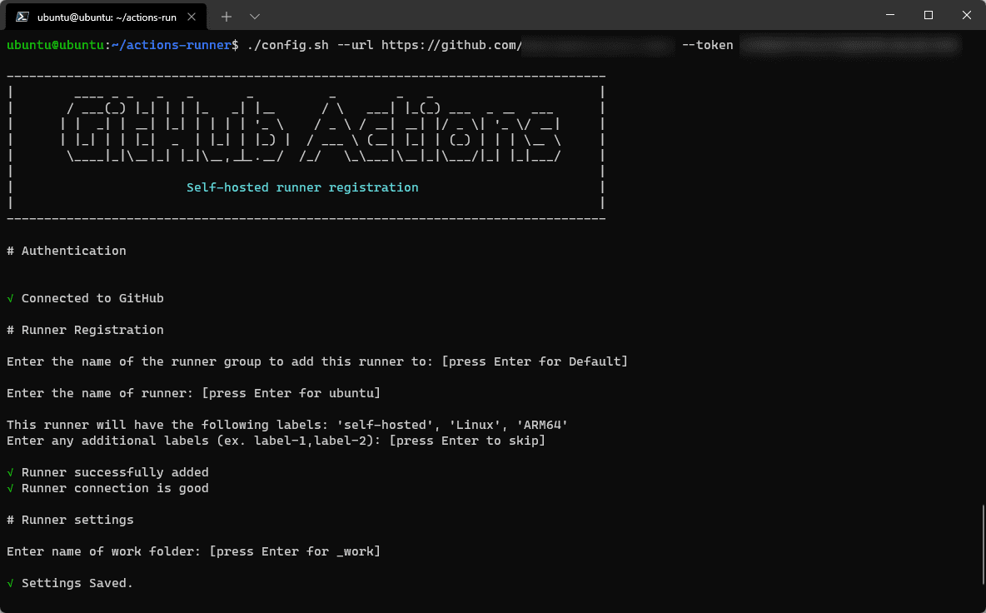This screenshot has width=986, height=613.
Task: Close the terminal window
Action: 967,15
